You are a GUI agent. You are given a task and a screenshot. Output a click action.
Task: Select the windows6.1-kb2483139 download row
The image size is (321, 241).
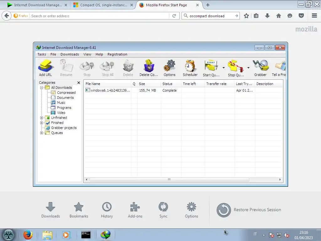[183, 90]
